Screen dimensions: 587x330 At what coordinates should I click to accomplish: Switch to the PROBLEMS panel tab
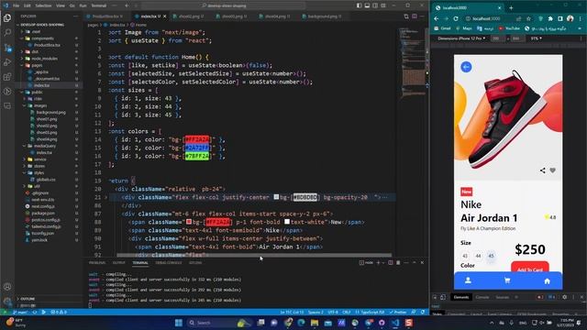[x=97, y=263]
